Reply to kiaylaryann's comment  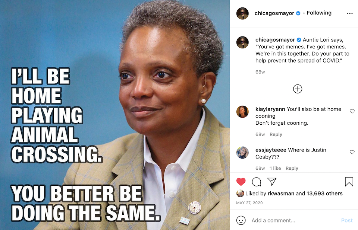pos(276,134)
